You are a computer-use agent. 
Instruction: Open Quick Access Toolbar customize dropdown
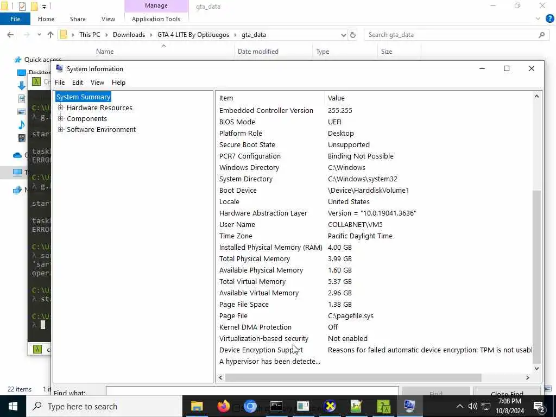(44, 7)
